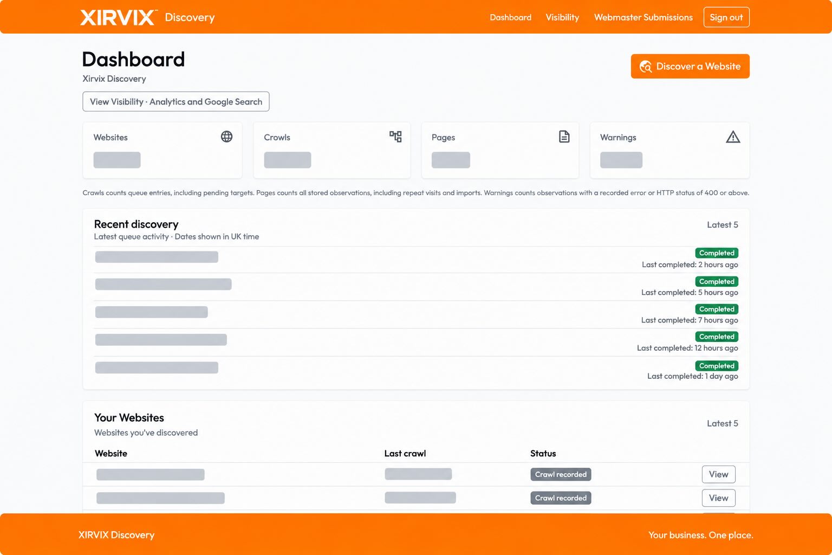Click Completed badge for 12 hours ago
The width and height of the screenshot is (832, 555).
tap(717, 337)
